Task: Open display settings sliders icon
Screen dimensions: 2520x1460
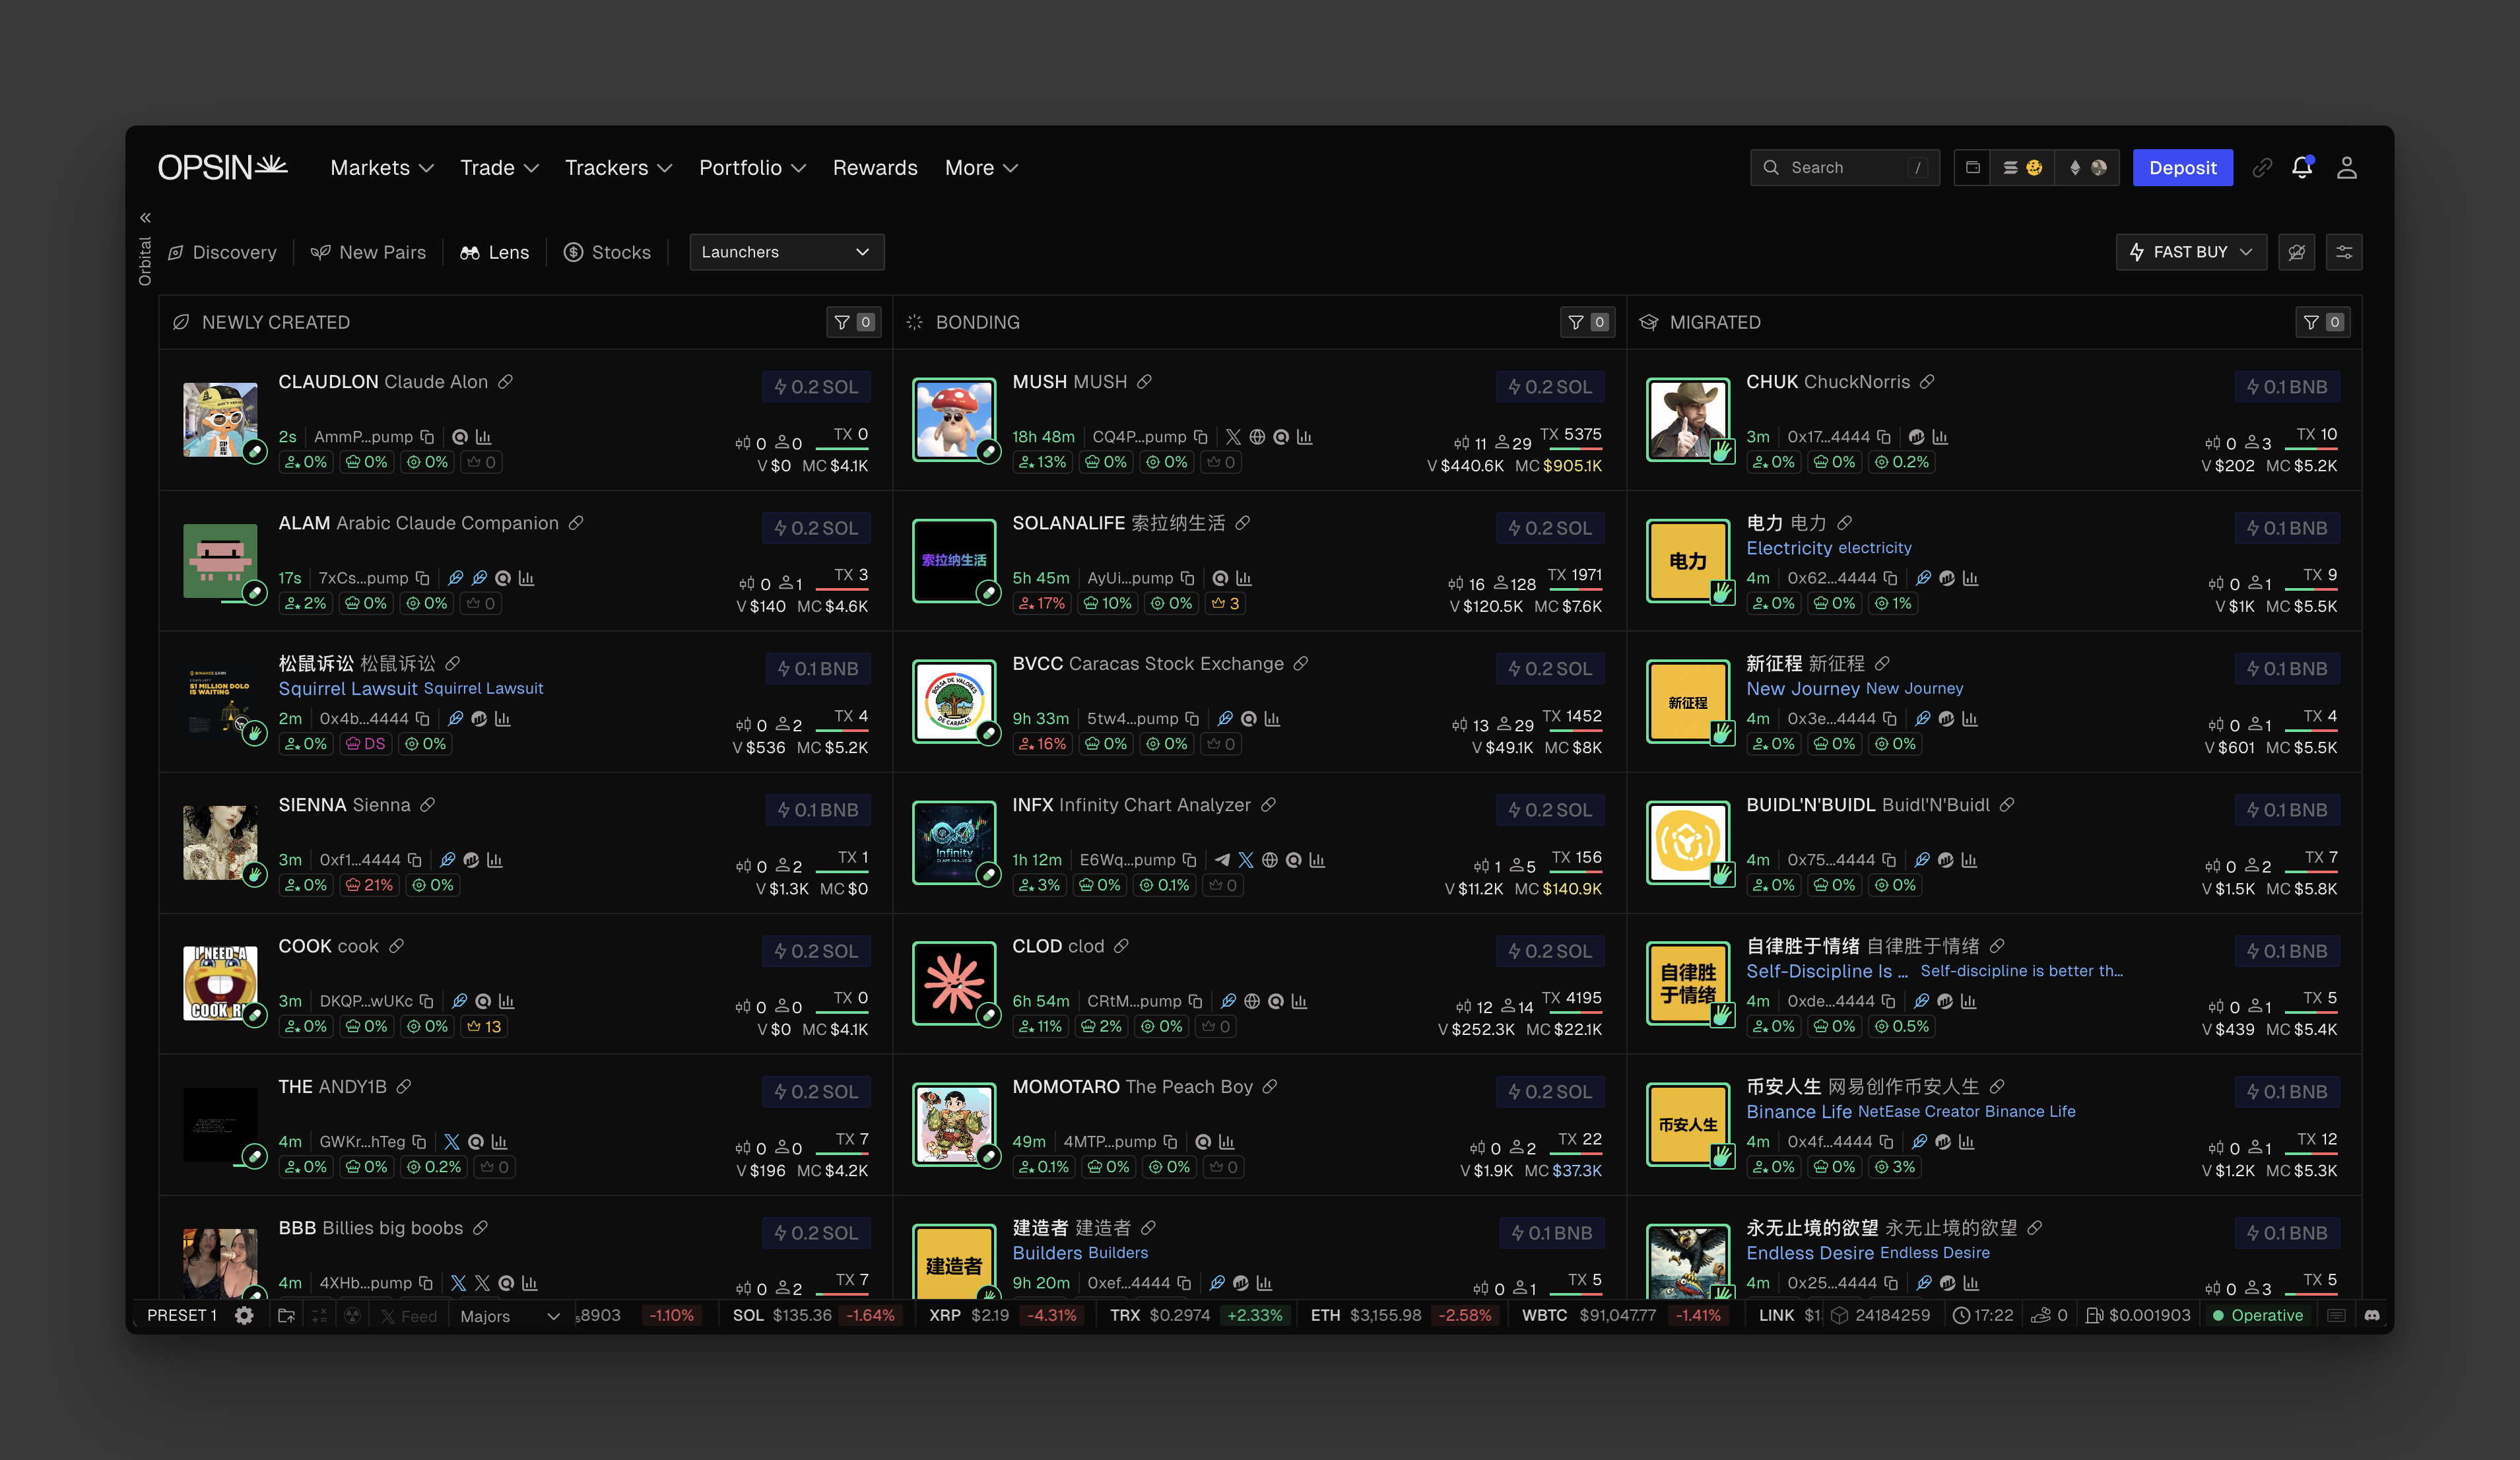Action: tap(2344, 252)
